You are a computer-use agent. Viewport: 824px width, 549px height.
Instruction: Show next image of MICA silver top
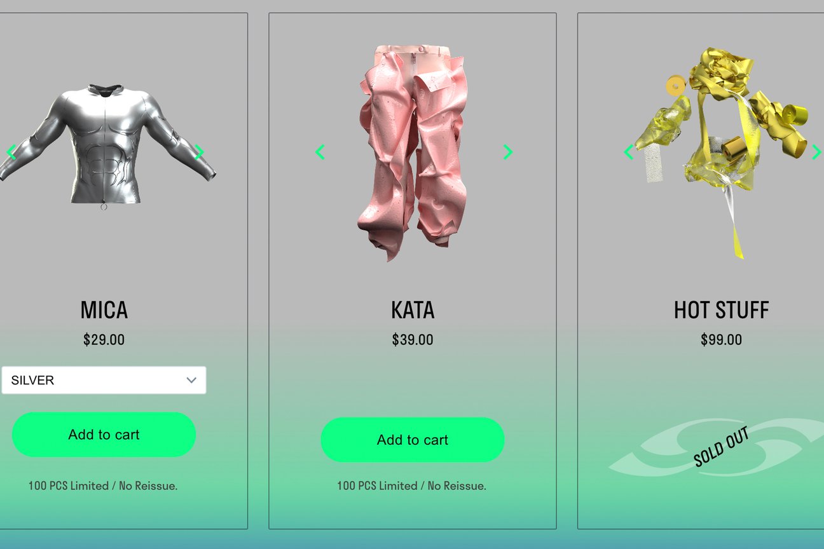pos(199,152)
